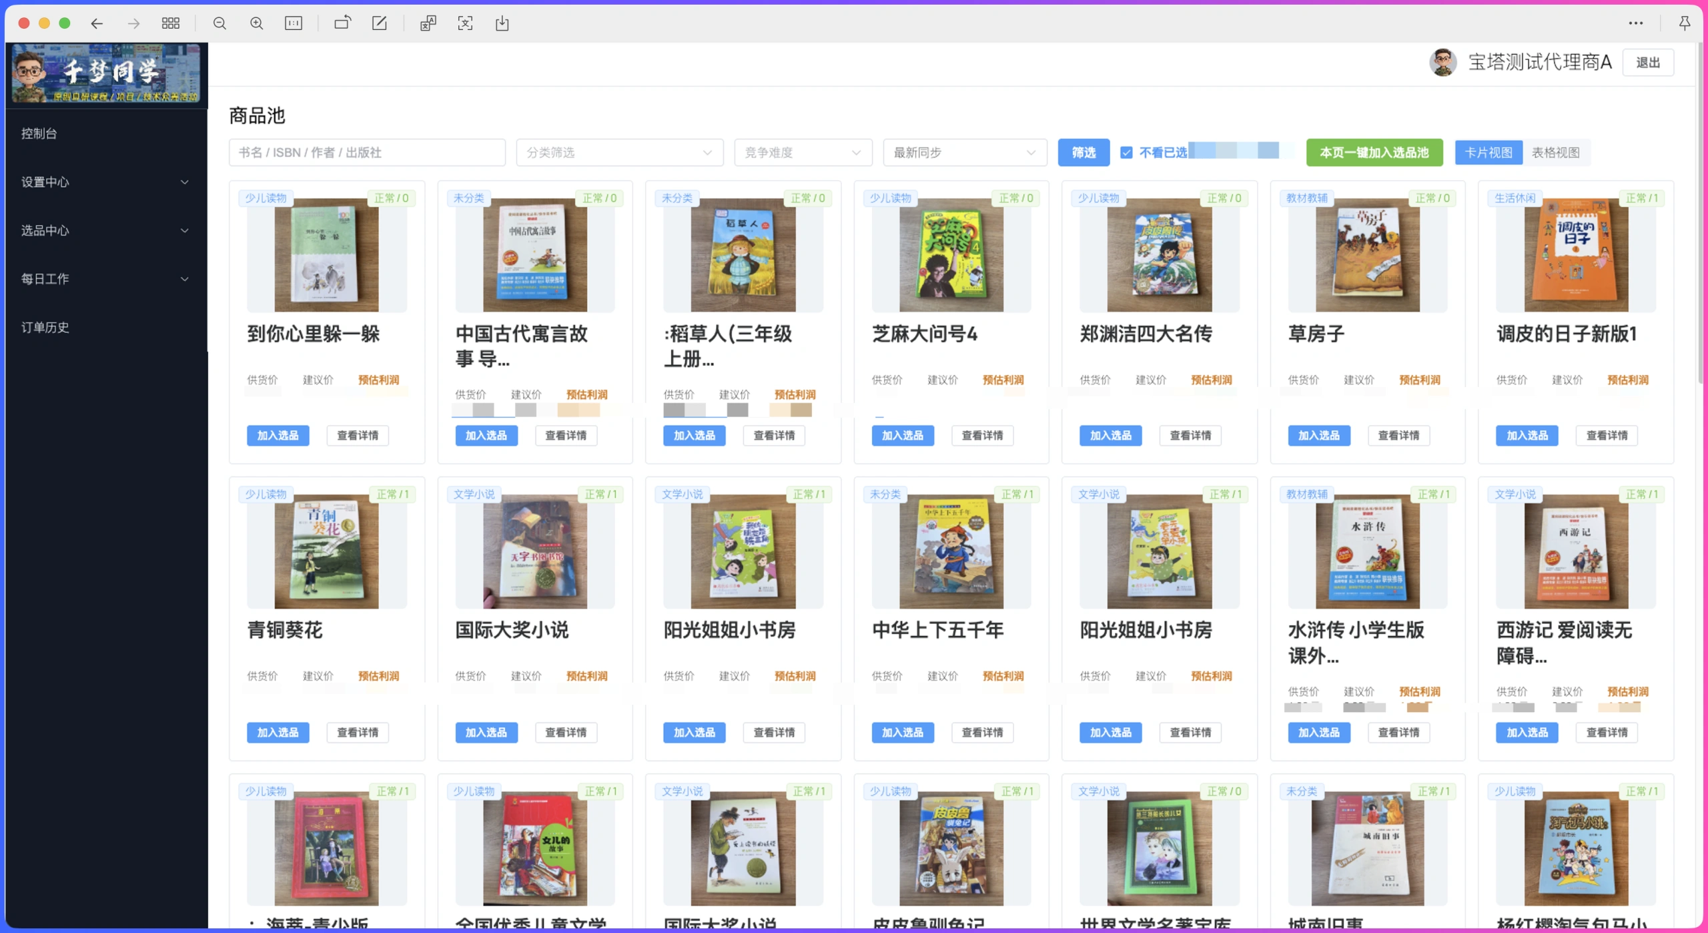
Task: Open the thumbnail grid view icon
Action: pyautogui.click(x=171, y=23)
